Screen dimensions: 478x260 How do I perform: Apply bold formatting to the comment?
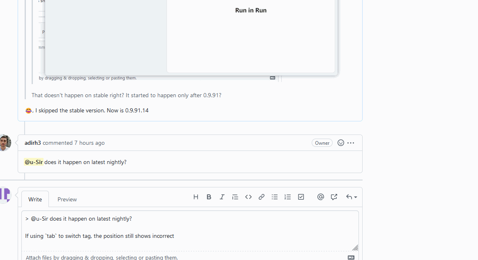(x=209, y=197)
